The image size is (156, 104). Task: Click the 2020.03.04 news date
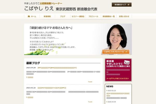pyautogui.click(x=112, y=102)
